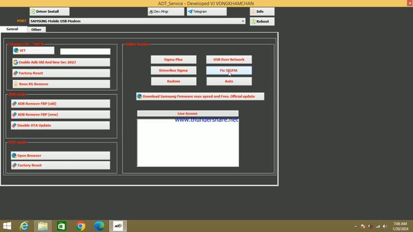Click Knox KG Remove
This screenshot has width=413, height=232.
[61, 84]
